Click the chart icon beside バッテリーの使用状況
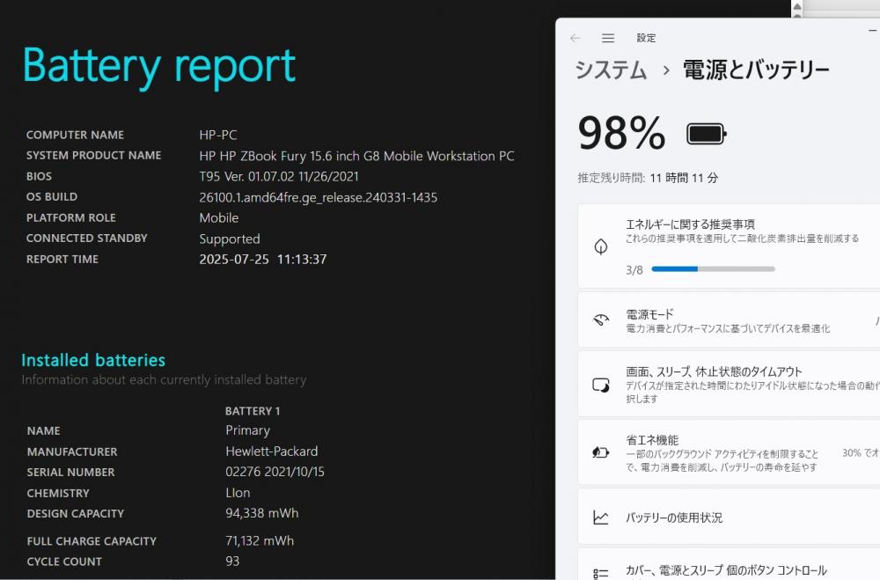The height and width of the screenshot is (580, 880). [600, 518]
